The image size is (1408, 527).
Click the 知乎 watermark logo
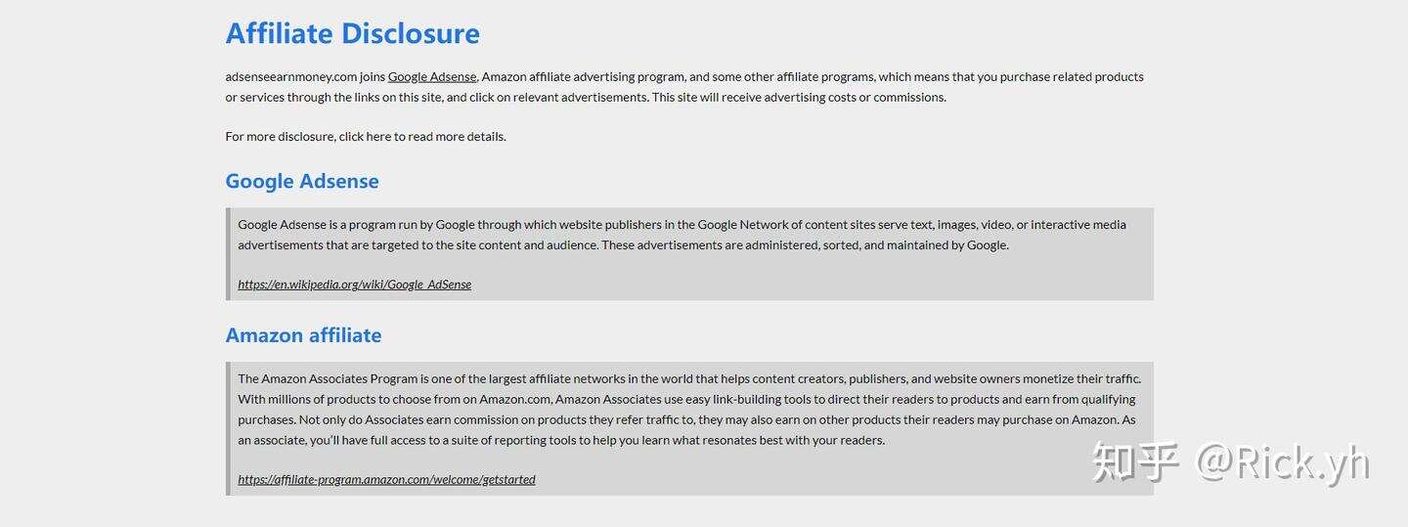tap(1135, 462)
